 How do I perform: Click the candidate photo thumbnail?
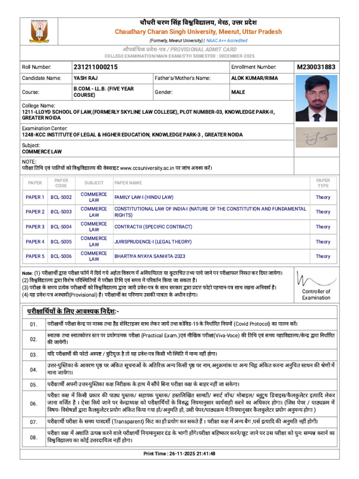(x=316, y=98)
